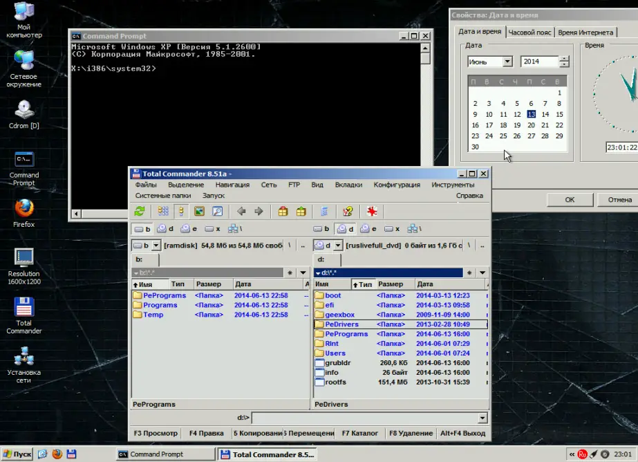Viewport: 638px width, 462px height.
Task: Open the Выделение menu
Action: pos(186,185)
